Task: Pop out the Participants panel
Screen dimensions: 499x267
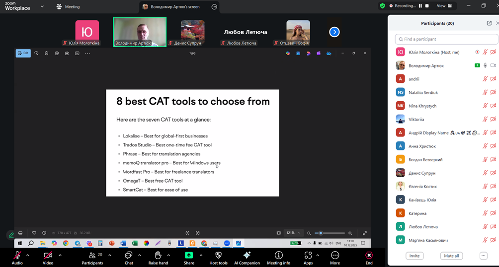Action: point(489,23)
